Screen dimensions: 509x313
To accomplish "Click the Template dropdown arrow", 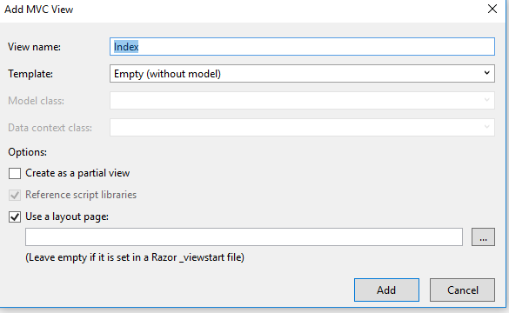I will click(x=486, y=73).
